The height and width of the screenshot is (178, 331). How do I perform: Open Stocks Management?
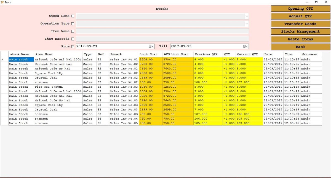tap(300, 31)
